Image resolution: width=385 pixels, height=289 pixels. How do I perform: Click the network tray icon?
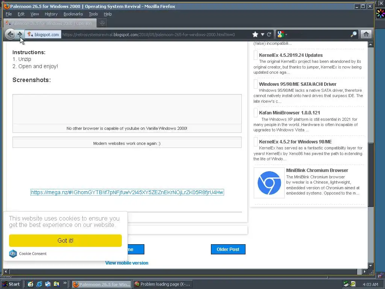tap(346, 284)
